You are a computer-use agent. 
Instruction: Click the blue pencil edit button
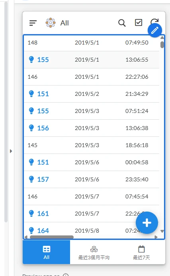[155, 30]
